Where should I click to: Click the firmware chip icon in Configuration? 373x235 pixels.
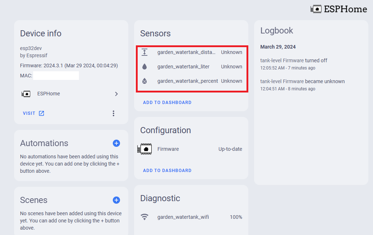click(145, 149)
